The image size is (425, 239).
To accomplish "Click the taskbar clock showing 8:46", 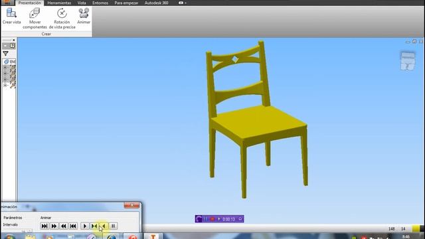I will (406, 237).
